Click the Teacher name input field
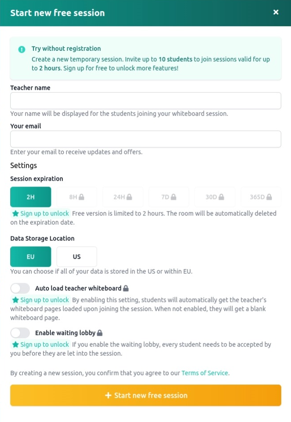The height and width of the screenshot is (422, 291). 146,101
